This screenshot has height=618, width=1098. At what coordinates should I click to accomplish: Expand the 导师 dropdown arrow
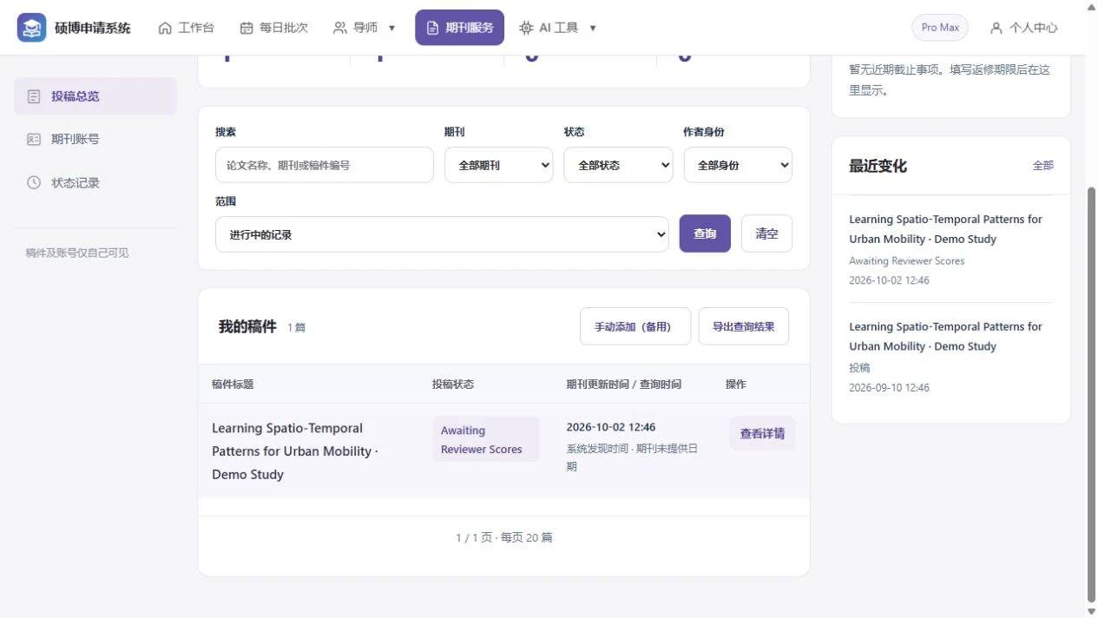point(391,28)
